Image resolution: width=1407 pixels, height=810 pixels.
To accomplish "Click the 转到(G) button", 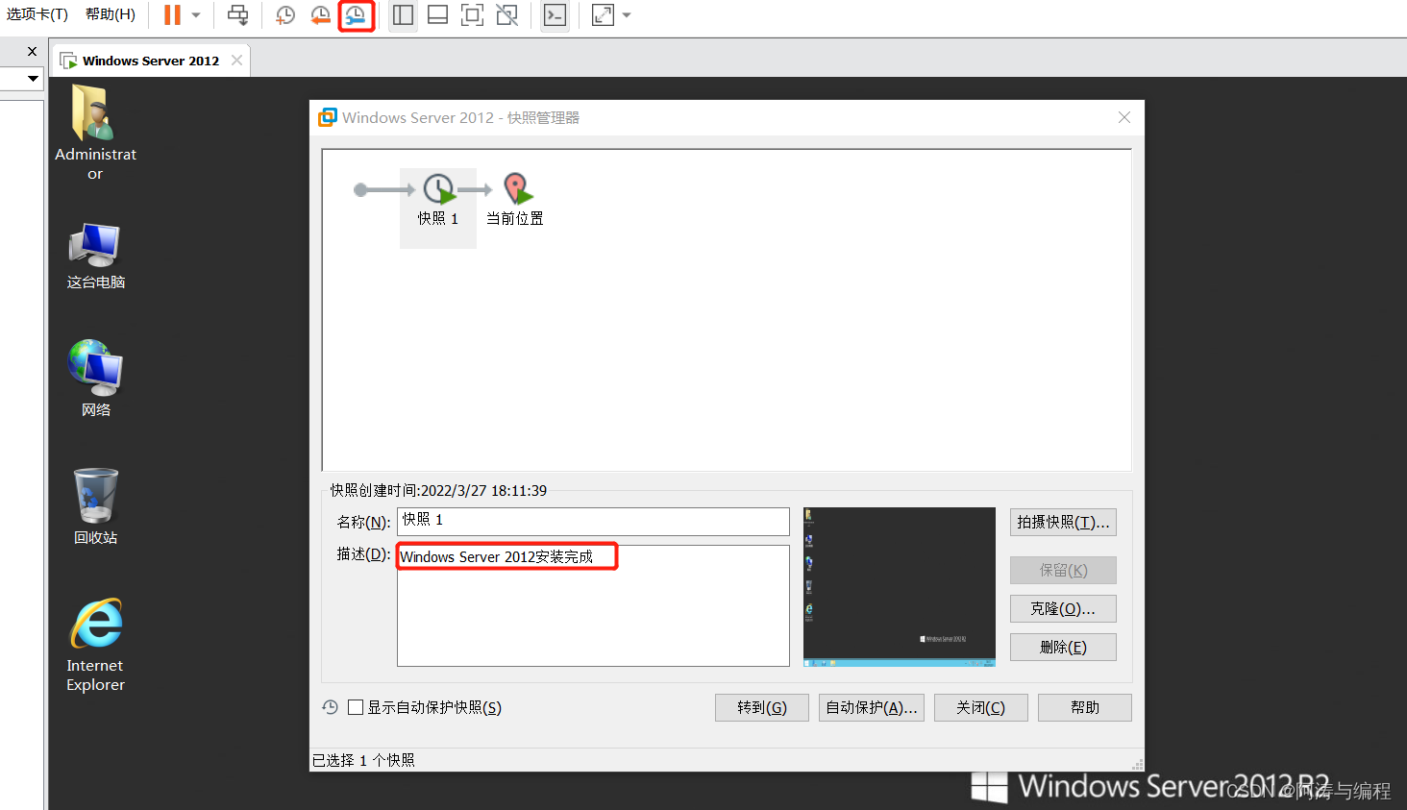I will (x=761, y=707).
